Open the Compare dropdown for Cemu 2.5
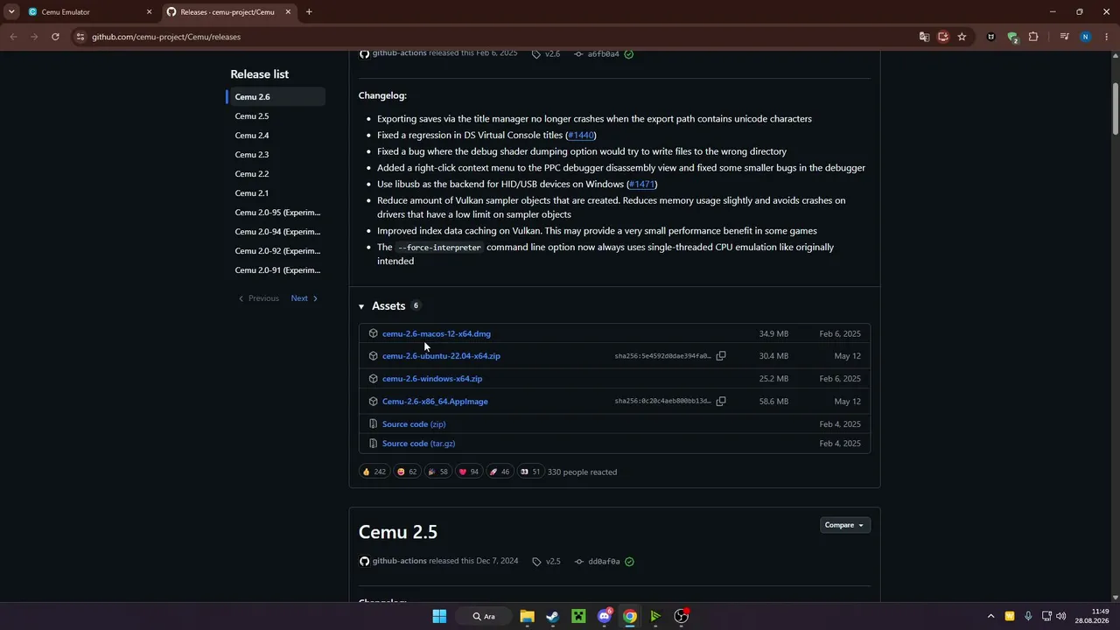Screen dimensions: 1120x630 click(x=845, y=525)
